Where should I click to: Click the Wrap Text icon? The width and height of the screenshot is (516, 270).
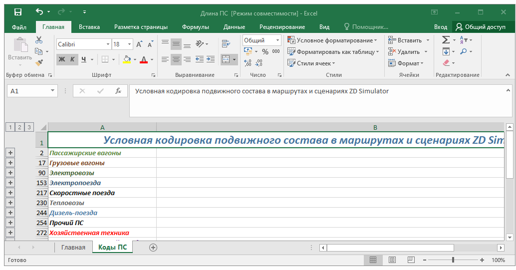pyautogui.click(x=226, y=43)
